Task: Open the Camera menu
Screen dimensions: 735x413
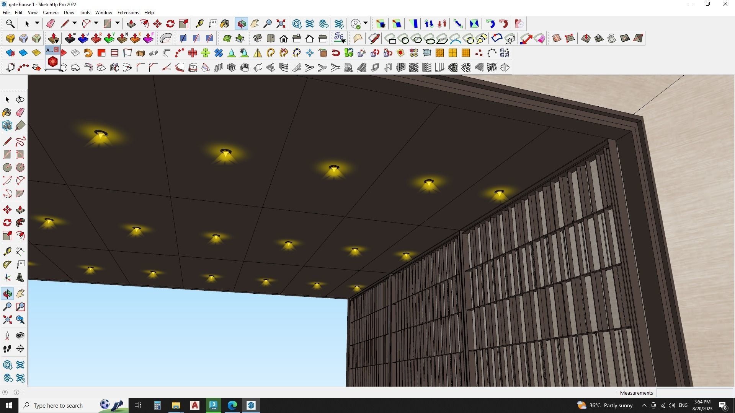Action: click(x=51, y=12)
